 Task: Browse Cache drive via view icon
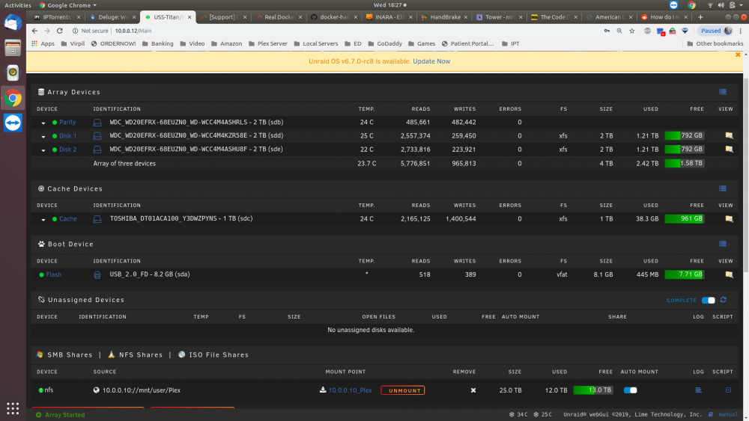pos(729,219)
